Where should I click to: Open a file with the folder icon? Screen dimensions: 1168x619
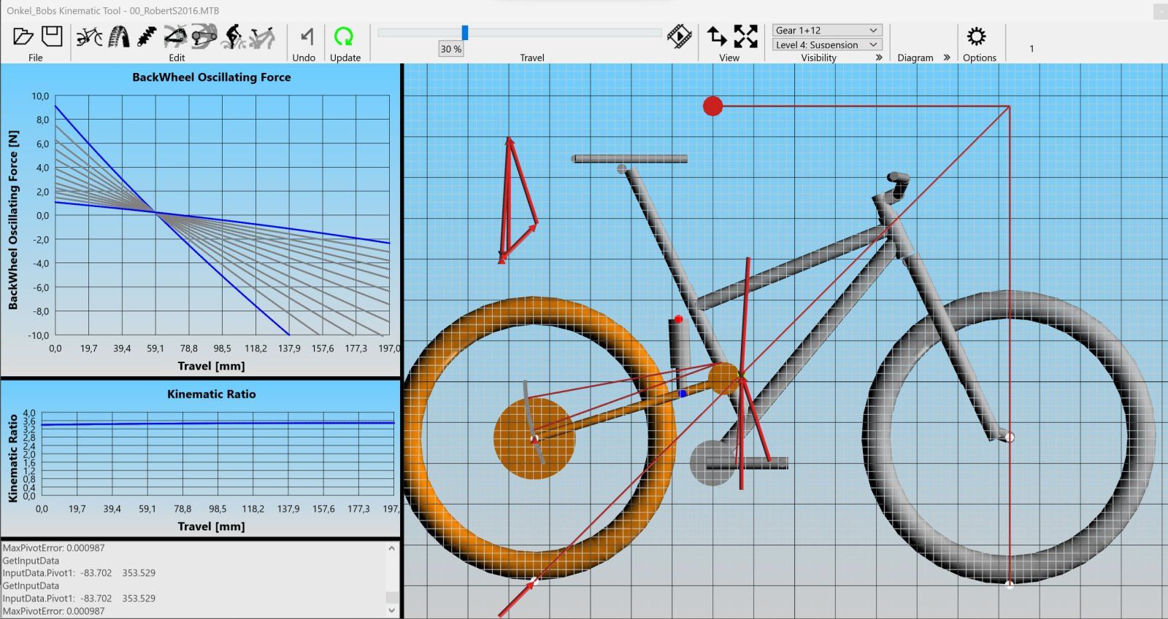(23, 36)
